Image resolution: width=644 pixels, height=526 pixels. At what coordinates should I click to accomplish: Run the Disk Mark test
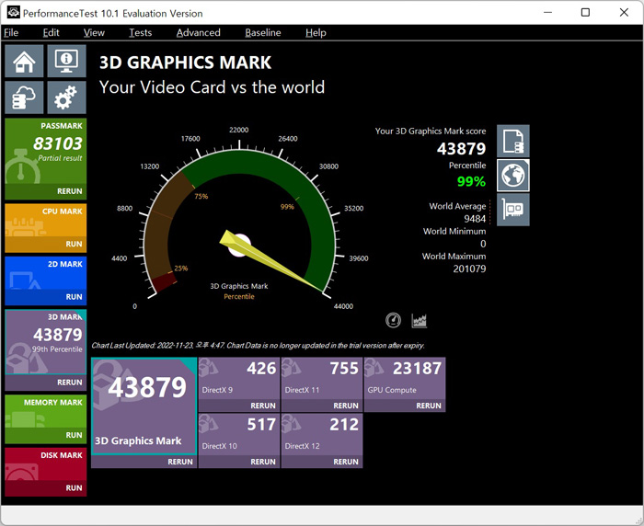pyautogui.click(x=74, y=488)
